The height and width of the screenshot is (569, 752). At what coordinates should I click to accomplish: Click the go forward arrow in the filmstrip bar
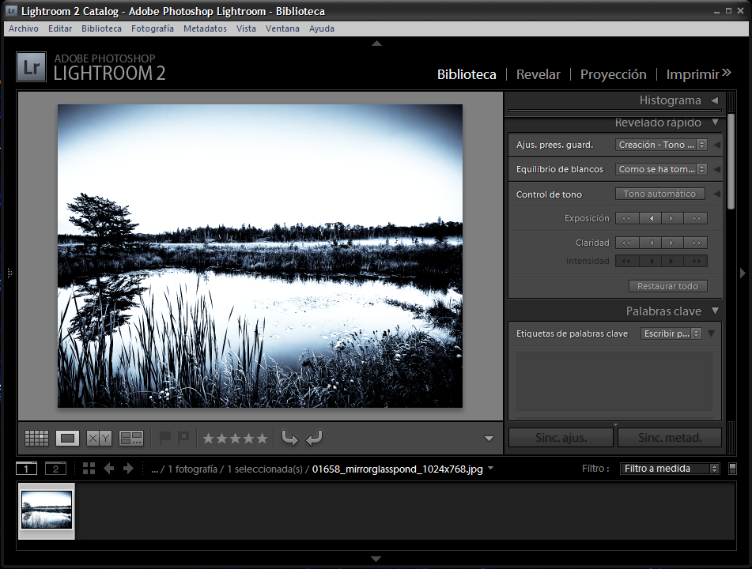point(128,469)
